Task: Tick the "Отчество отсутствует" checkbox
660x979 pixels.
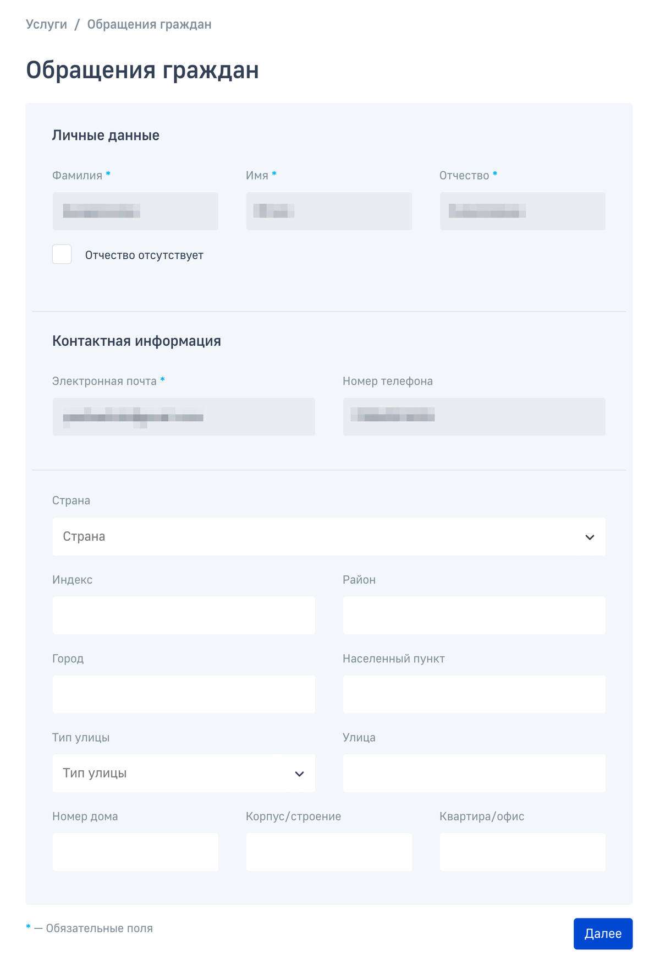Action: pyautogui.click(x=62, y=254)
